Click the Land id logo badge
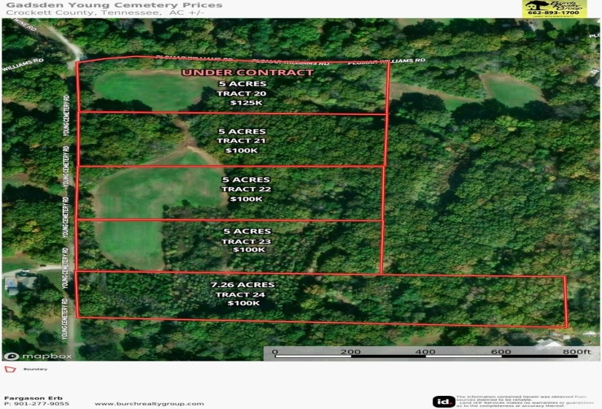Screen dimensions: 602x409 coord(444,402)
